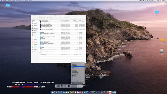Viewport: 167px width, 94px height.
Task: Open the Archivo menu in menu bar
Action: click(x=9, y=1)
